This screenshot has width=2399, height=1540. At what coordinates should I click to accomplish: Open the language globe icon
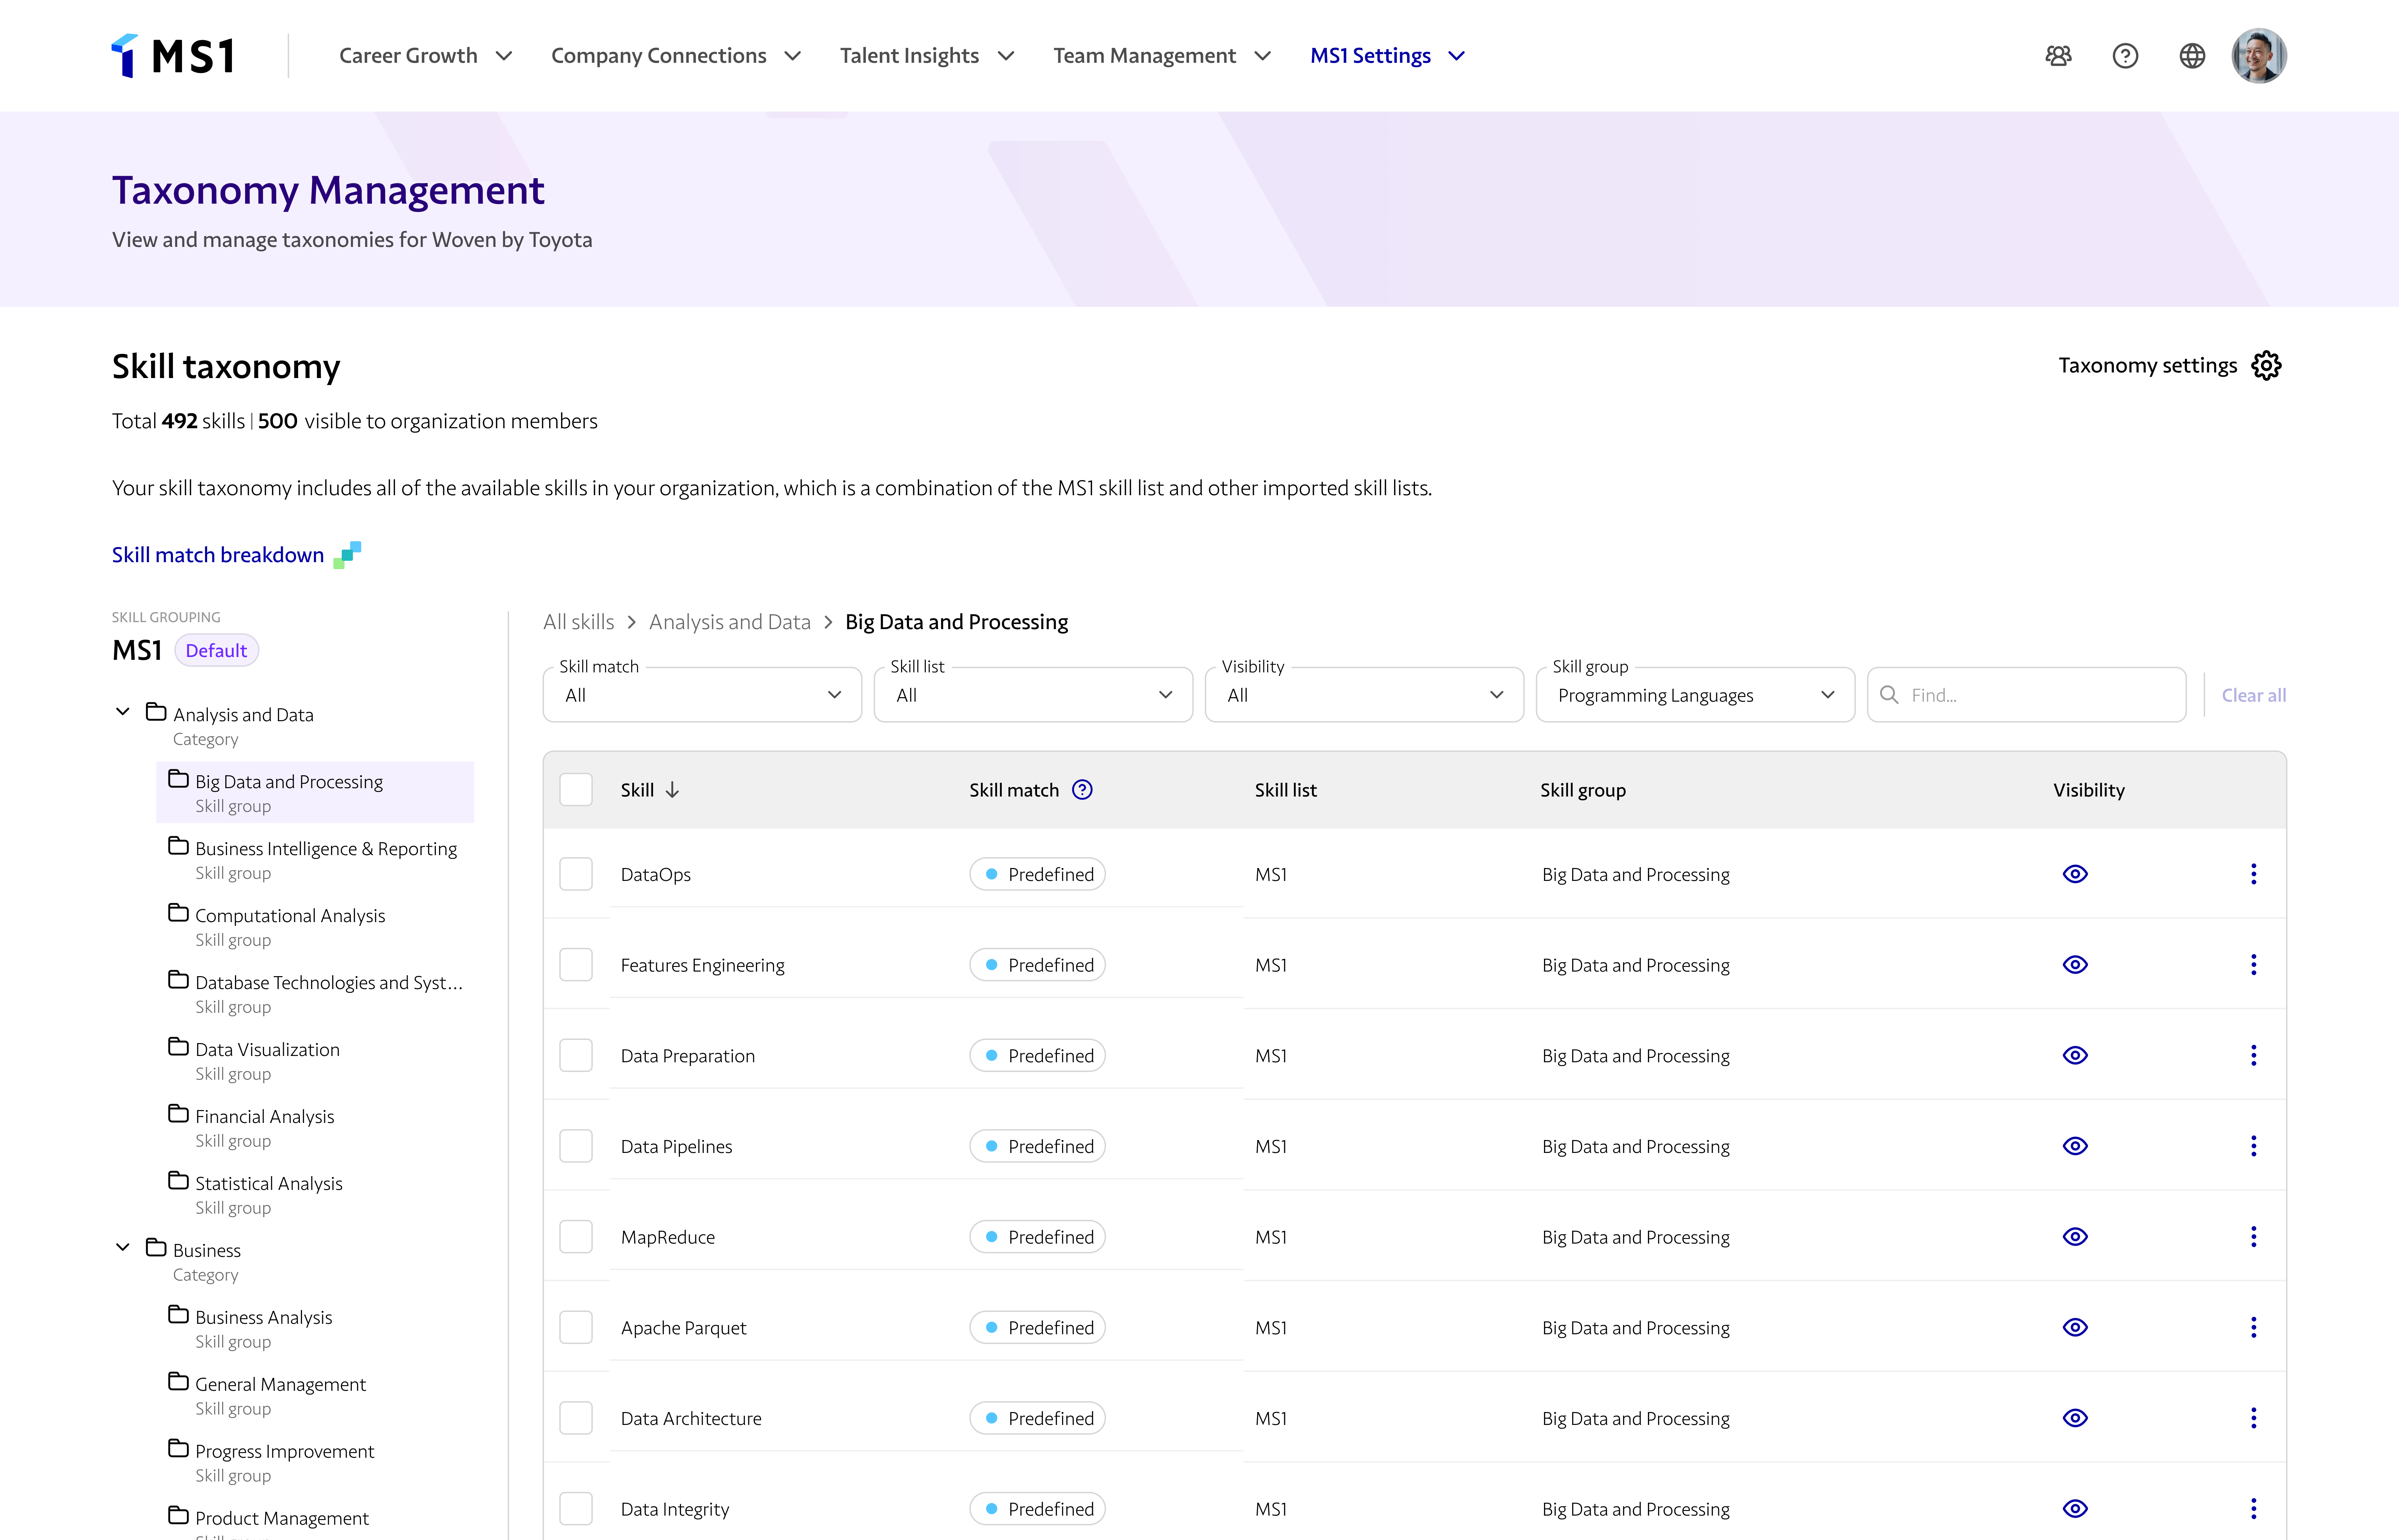coord(2192,56)
